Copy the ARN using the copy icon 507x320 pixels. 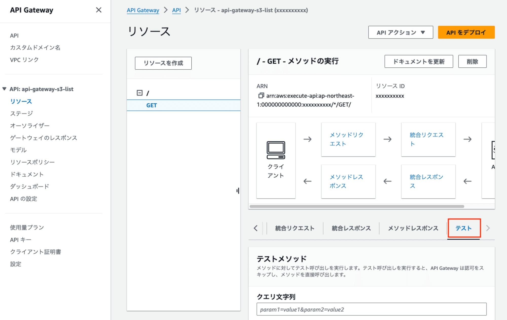(x=261, y=96)
